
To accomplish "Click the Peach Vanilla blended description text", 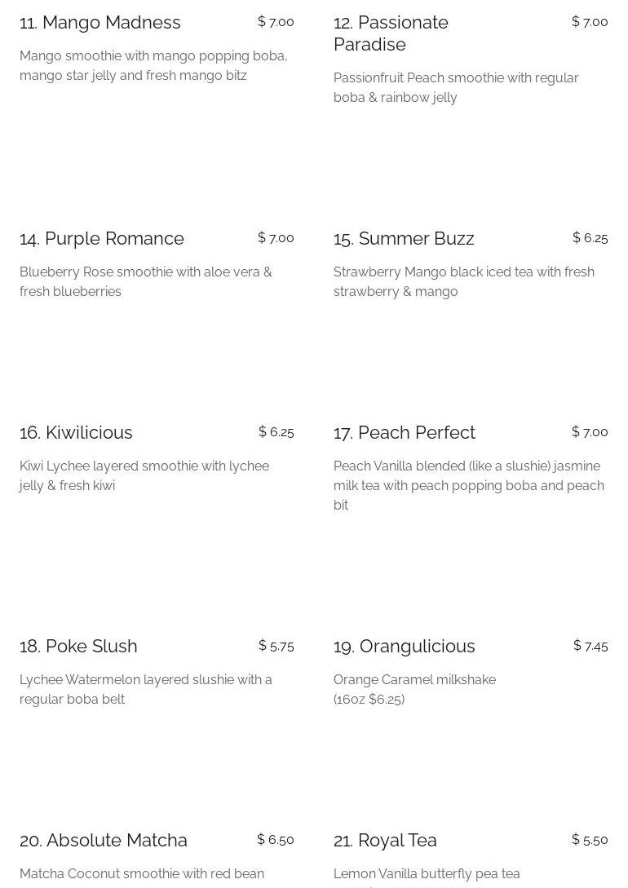I will click(468, 486).
